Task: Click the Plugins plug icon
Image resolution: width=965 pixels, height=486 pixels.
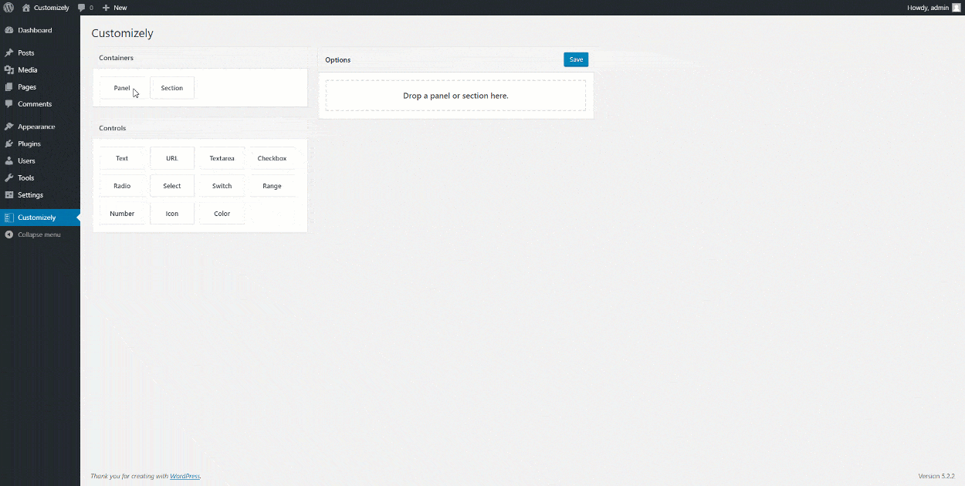Action: tap(8, 143)
